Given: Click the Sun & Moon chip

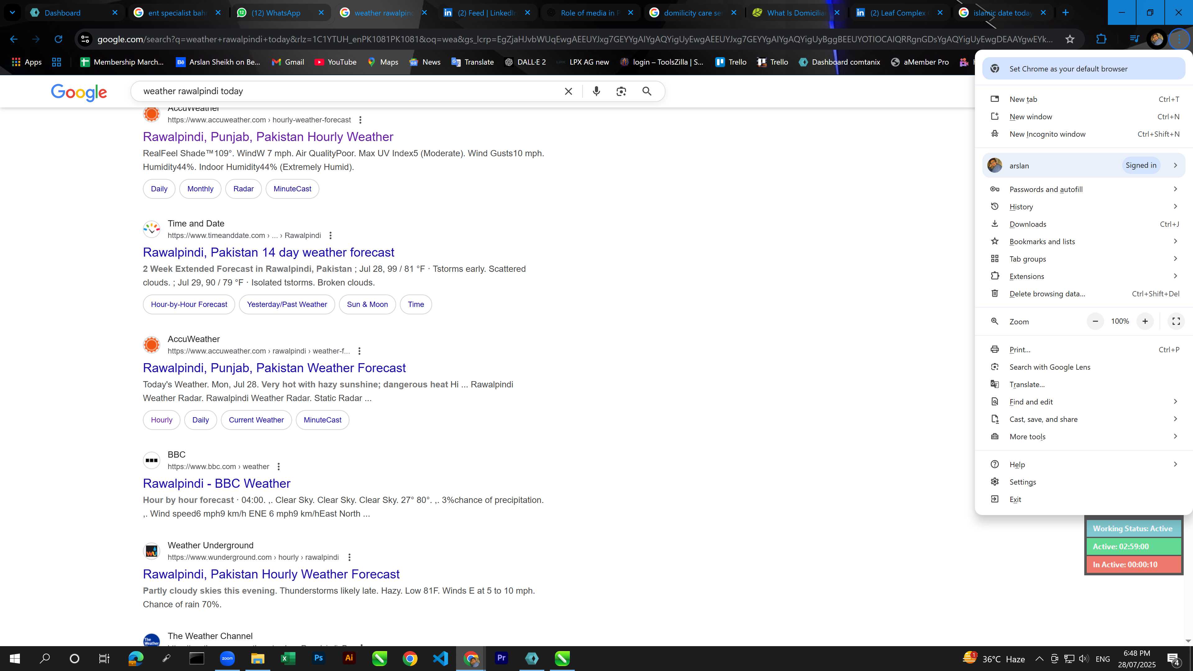Looking at the screenshot, I should pos(367,305).
